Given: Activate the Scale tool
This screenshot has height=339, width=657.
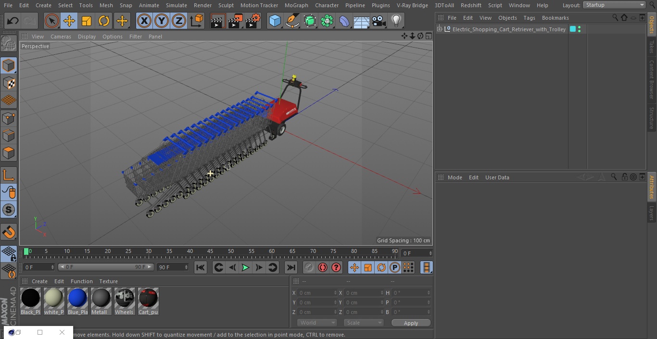Looking at the screenshot, I should (x=87, y=21).
